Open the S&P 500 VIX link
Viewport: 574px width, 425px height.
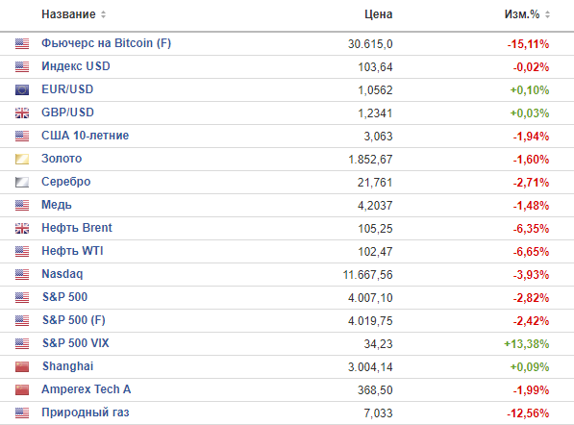[76, 343]
